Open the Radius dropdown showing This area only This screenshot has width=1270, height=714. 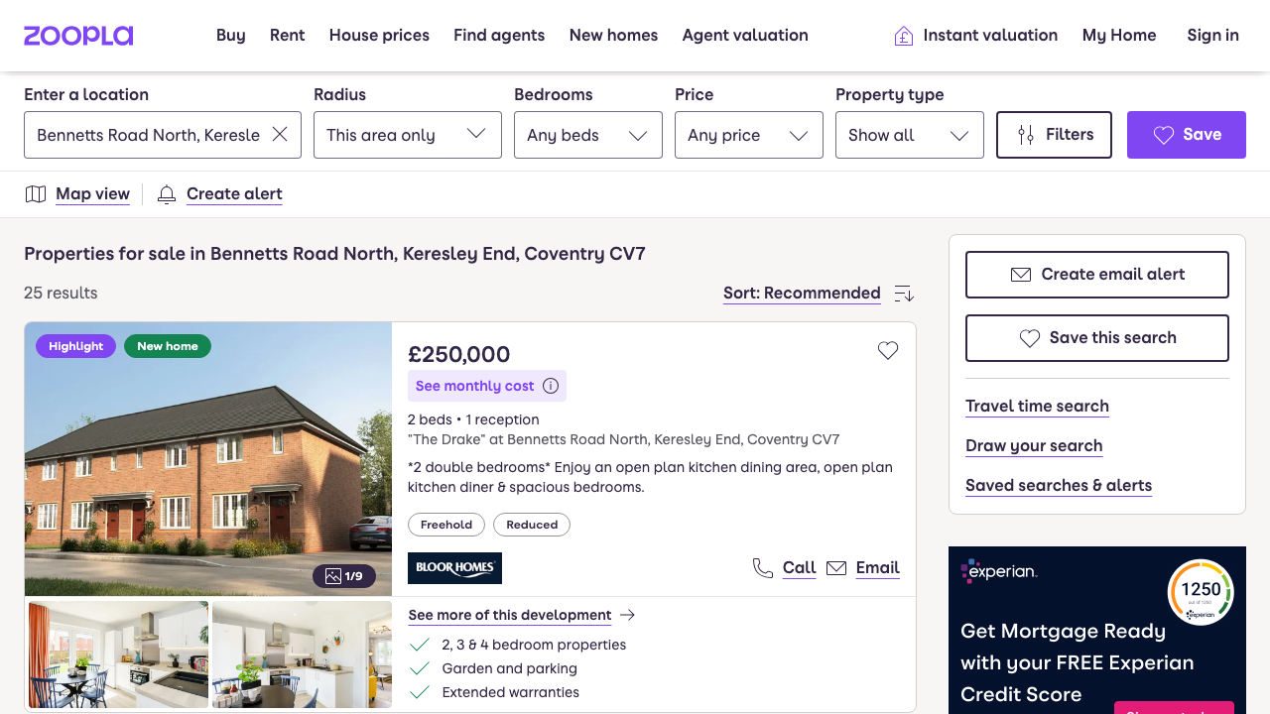point(407,134)
